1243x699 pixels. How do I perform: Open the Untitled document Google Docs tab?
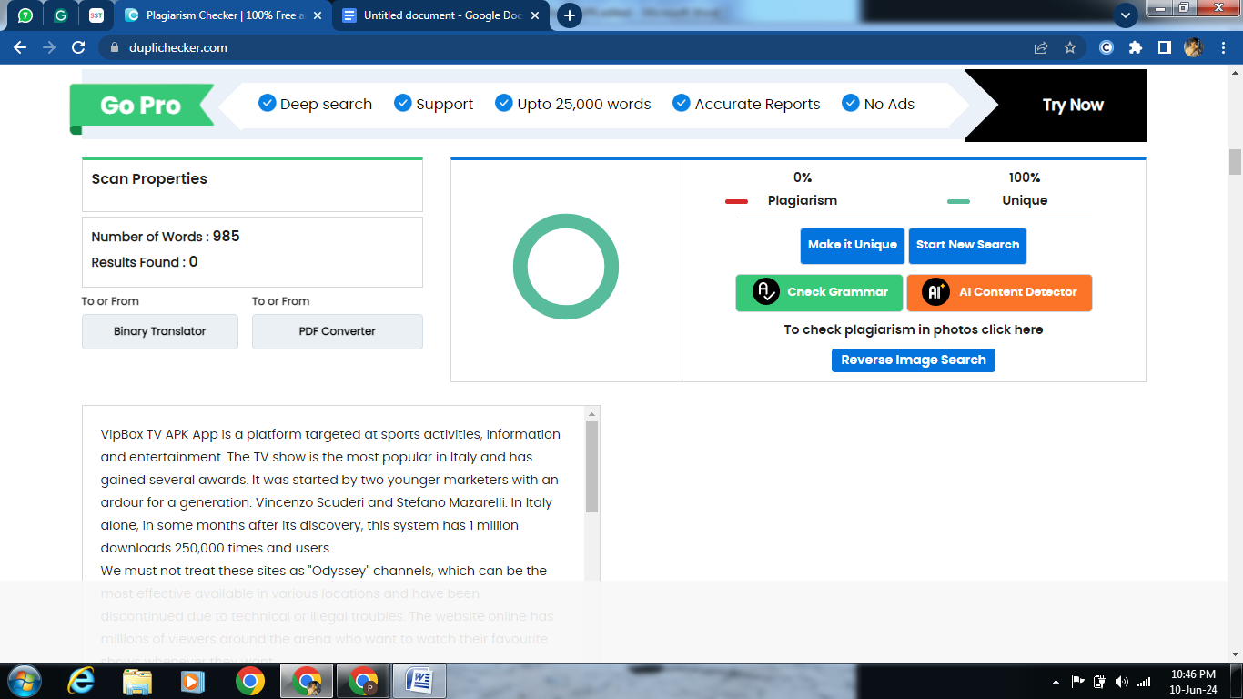pyautogui.click(x=443, y=15)
